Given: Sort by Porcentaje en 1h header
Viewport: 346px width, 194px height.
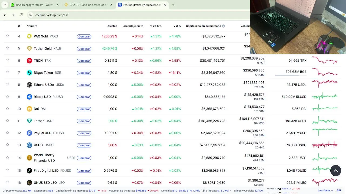Looking at the screenshot, I should pos(132,26).
